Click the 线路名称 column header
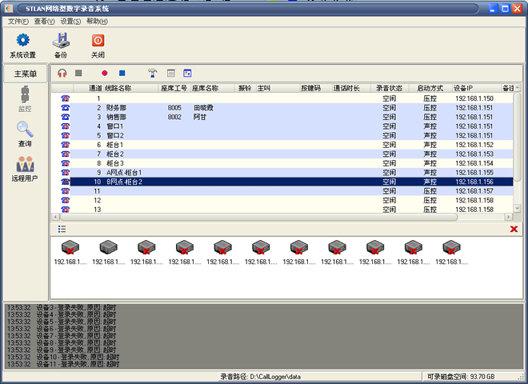The image size is (528, 384). [x=118, y=88]
